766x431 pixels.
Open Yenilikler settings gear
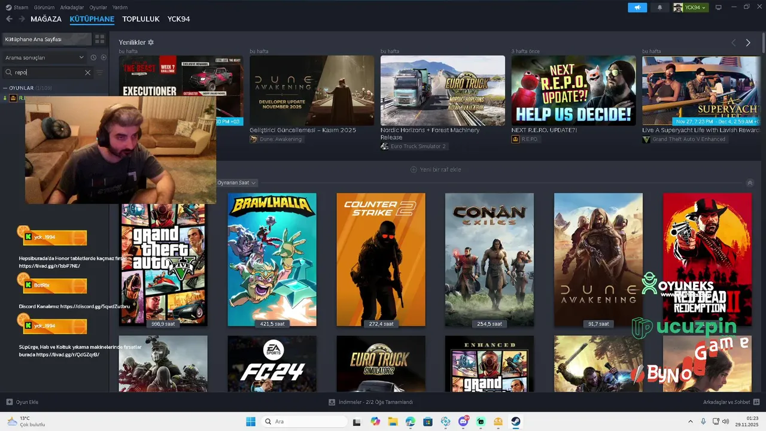pyautogui.click(x=151, y=43)
